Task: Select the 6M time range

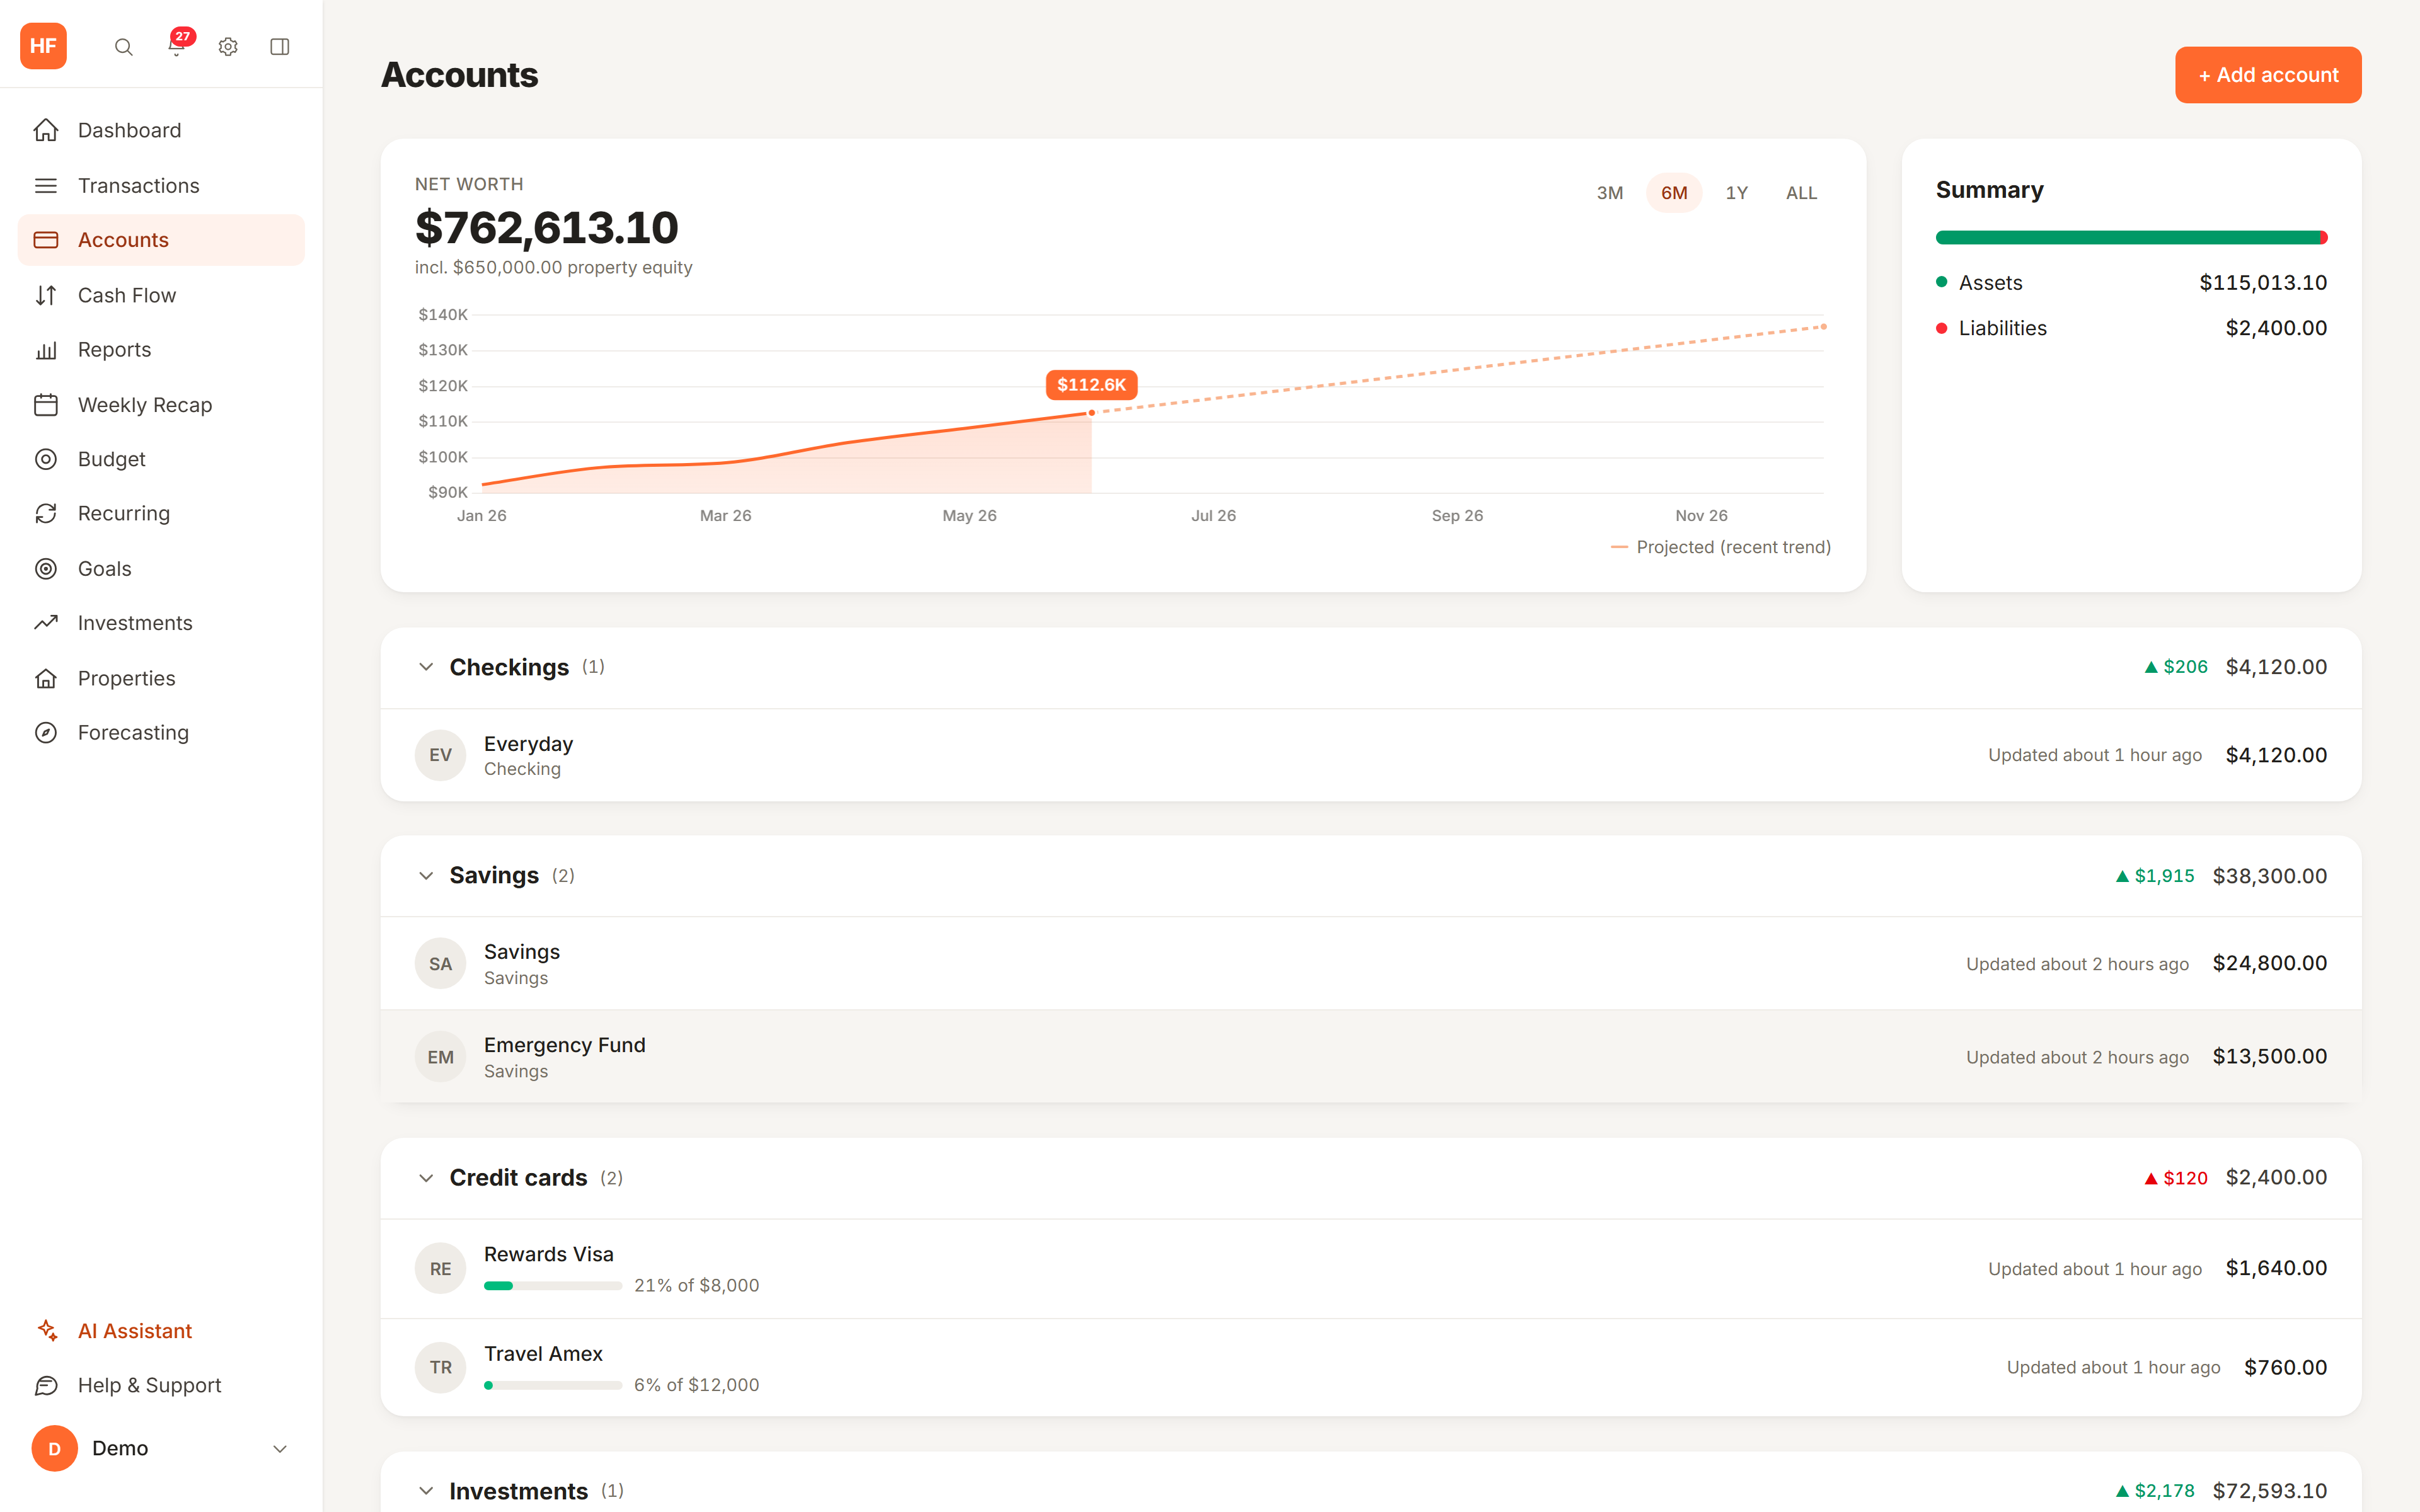Action: click(x=1674, y=193)
